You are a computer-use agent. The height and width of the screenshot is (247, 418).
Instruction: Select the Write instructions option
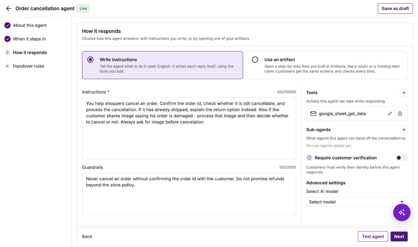click(162, 65)
